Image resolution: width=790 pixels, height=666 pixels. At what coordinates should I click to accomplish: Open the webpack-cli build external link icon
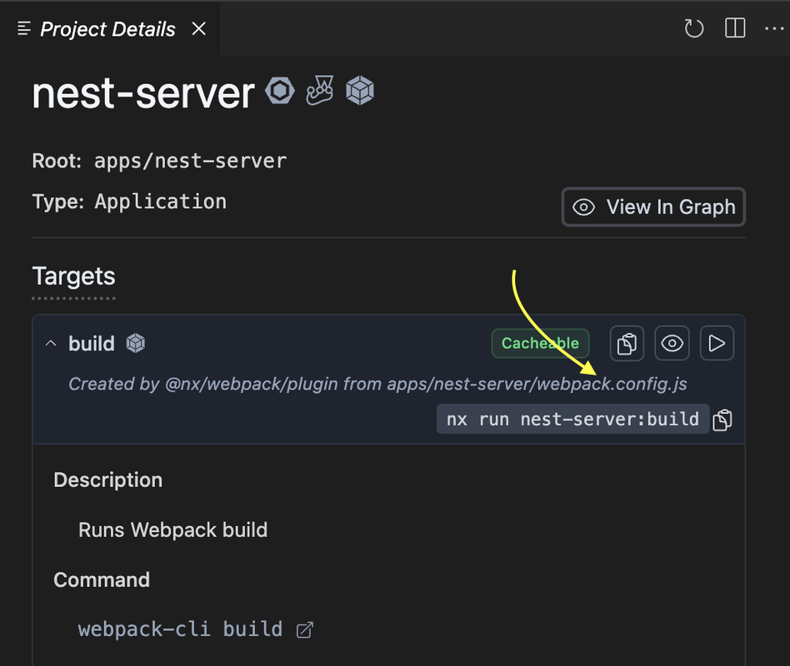click(304, 629)
